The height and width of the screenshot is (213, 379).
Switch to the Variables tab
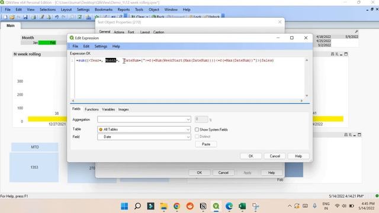click(x=108, y=109)
